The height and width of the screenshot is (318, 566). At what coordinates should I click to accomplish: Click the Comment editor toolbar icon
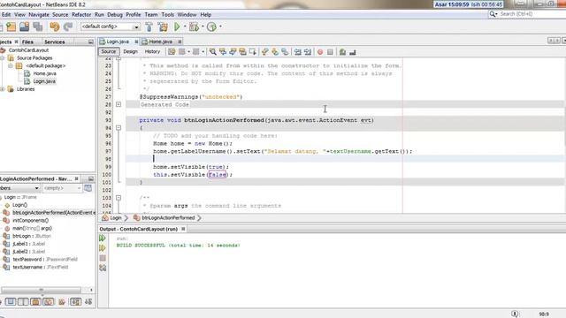342,52
